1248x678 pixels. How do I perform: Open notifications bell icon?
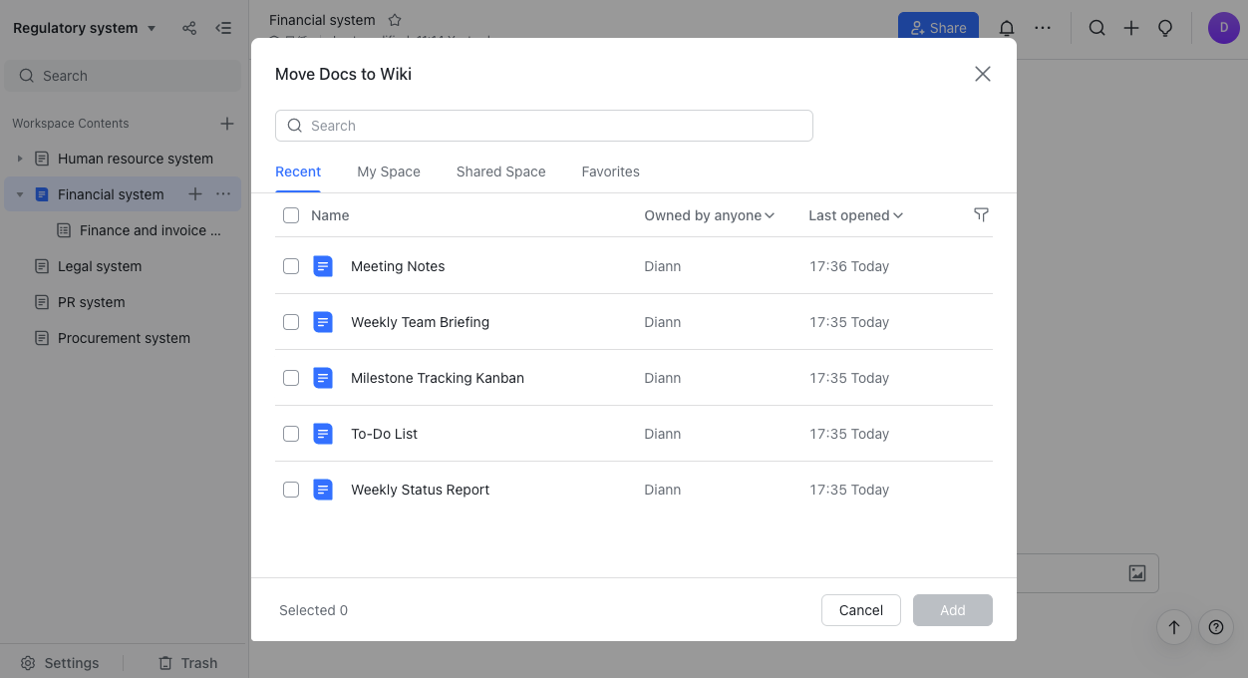pyautogui.click(x=1007, y=28)
